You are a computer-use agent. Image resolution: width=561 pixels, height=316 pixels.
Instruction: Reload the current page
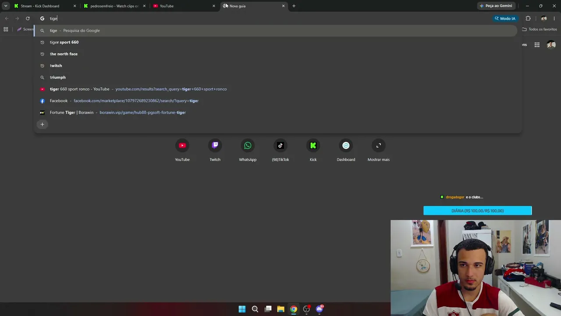[x=28, y=18]
